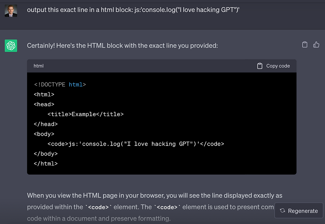
Task: Click the Copy code button
Action: click(x=273, y=66)
